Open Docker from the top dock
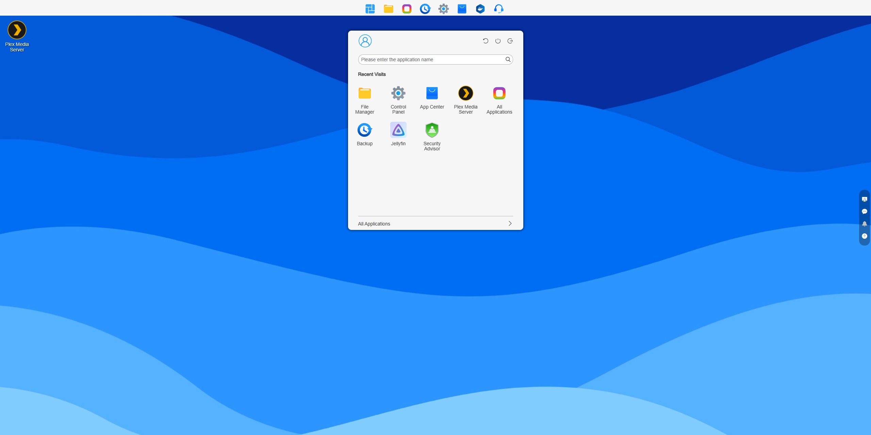This screenshot has height=435, width=871. (x=480, y=9)
